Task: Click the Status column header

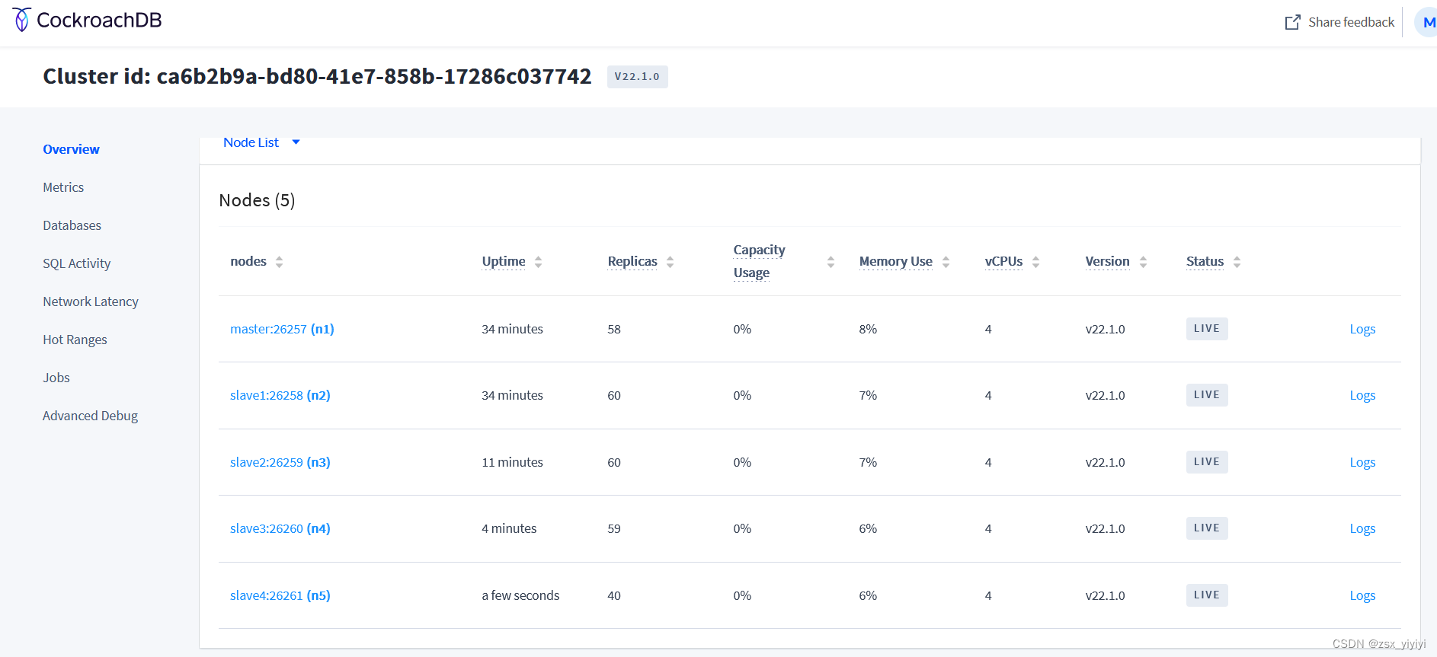Action: pos(1205,261)
